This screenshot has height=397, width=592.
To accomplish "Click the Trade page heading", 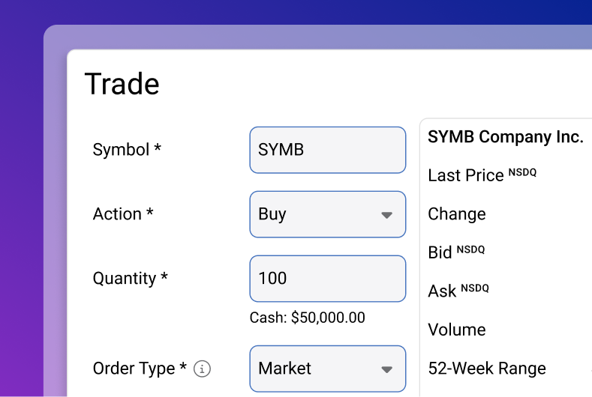I will click(x=122, y=84).
